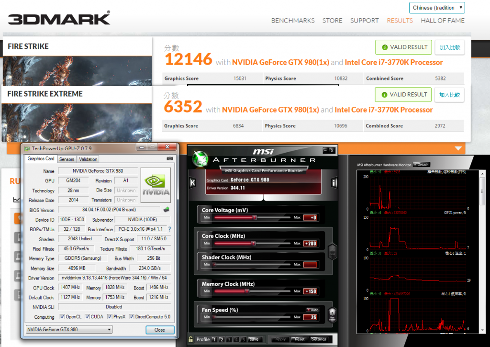Click VALID RESULT for the 12146 score
The image size is (490, 347).
tap(403, 47)
